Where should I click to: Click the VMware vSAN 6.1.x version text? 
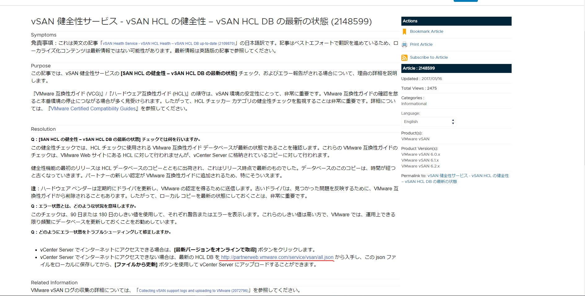[x=420, y=160]
